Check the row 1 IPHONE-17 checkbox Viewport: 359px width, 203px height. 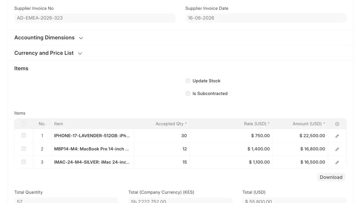24,135
